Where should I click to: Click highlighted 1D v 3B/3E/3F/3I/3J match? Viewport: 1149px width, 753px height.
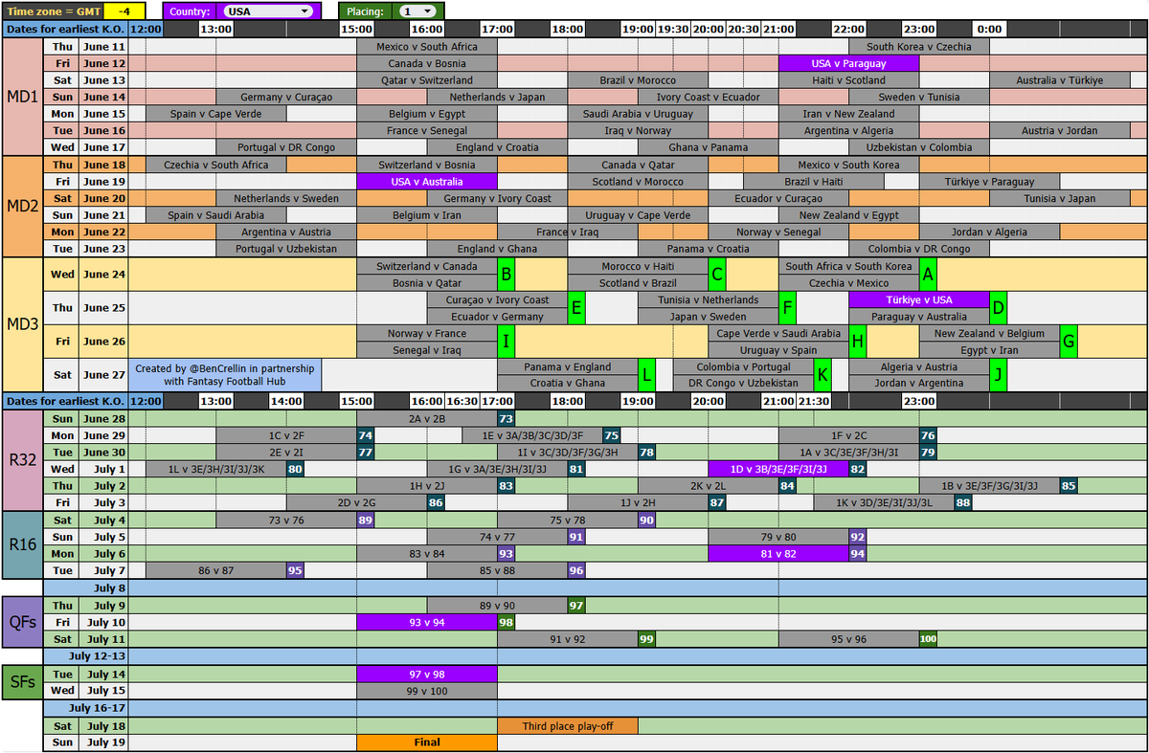[778, 469]
